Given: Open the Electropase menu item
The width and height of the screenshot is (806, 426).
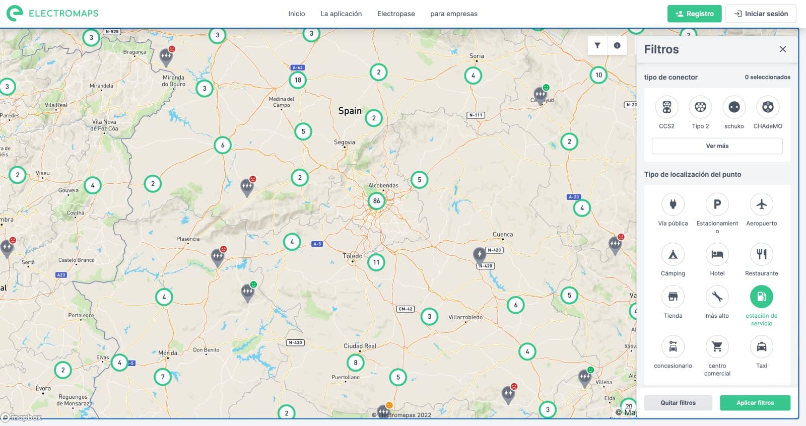Looking at the screenshot, I should tap(396, 14).
